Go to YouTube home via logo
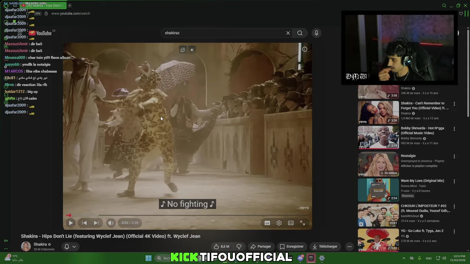The height and width of the screenshot is (264, 470). [x=40, y=33]
